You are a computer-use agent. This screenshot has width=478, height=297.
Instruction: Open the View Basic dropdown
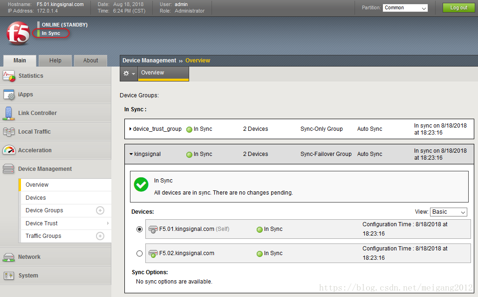(x=449, y=212)
